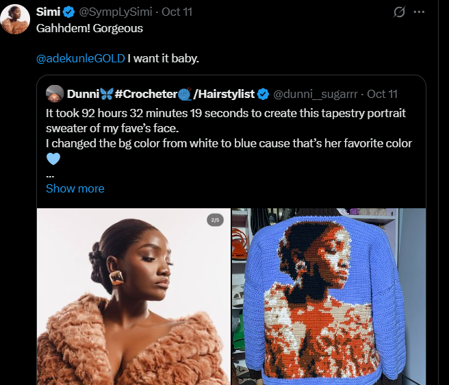Click Dunni's blue verified badge

click(264, 94)
